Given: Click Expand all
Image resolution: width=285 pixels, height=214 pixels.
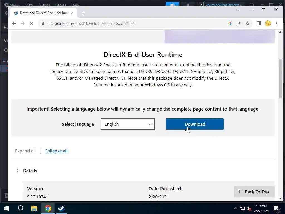Looking at the screenshot, I should (x=25, y=151).
